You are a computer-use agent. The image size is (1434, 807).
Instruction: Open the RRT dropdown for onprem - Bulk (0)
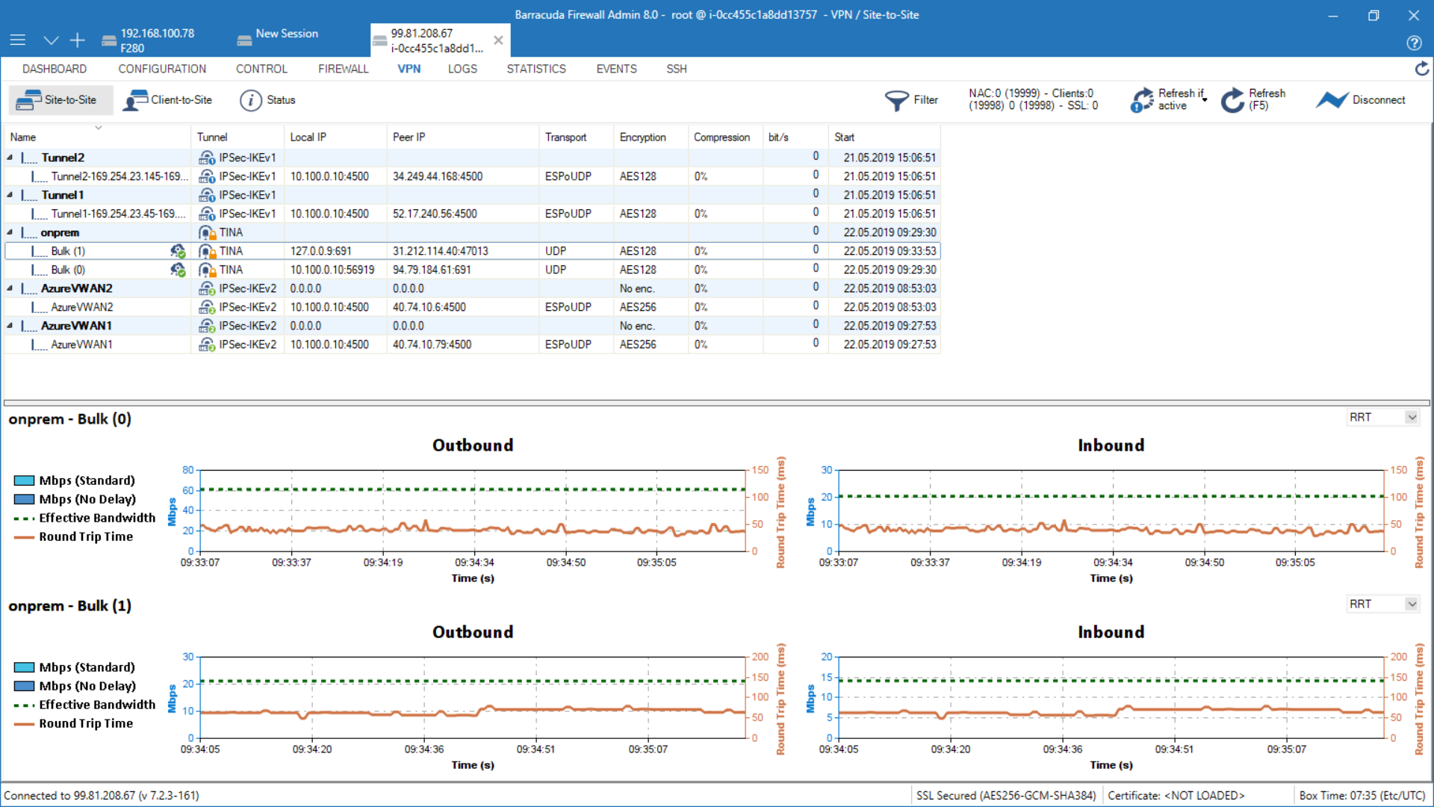(x=1383, y=418)
